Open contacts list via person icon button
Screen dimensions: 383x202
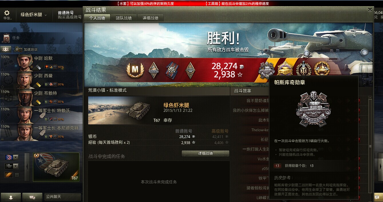pyautogui.click(x=11, y=197)
